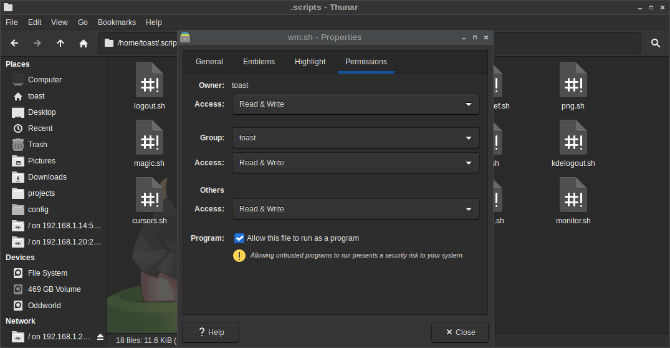The image size is (670, 348).
Task: Eject the network mount with the eject icon
Action: pyautogui.click(x=100, y=337)
